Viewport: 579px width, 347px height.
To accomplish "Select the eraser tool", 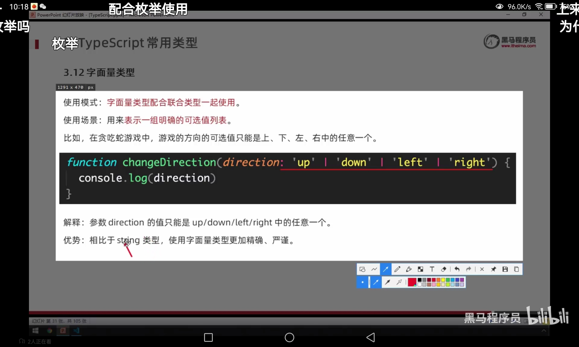I will (444, 269).
